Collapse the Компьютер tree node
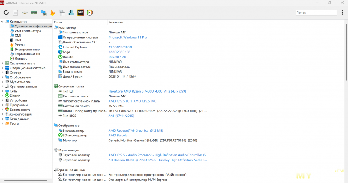This screenshot has height=183, width=348. tap(3, 22)
